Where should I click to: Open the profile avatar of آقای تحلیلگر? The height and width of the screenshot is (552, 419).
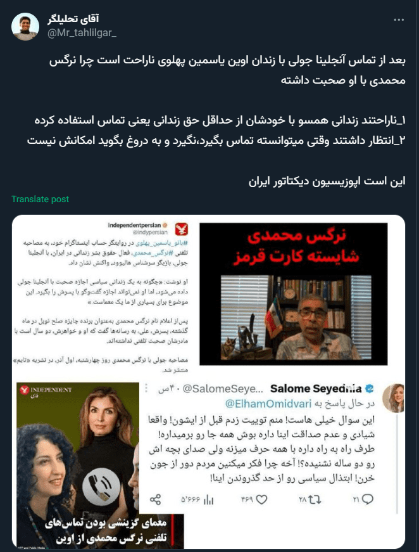pyautogui.click(x=25, y=27)
